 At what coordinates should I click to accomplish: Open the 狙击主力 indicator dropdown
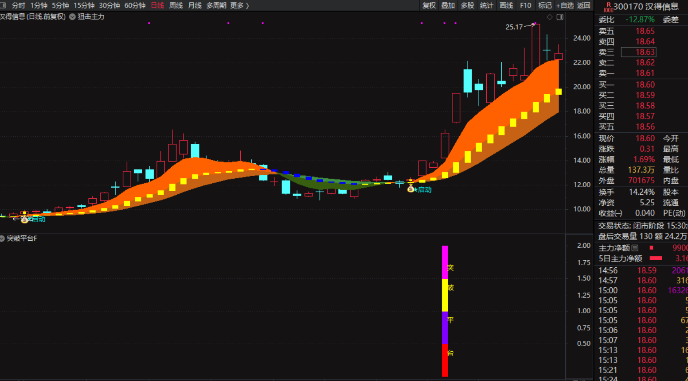tap(72, 17)
